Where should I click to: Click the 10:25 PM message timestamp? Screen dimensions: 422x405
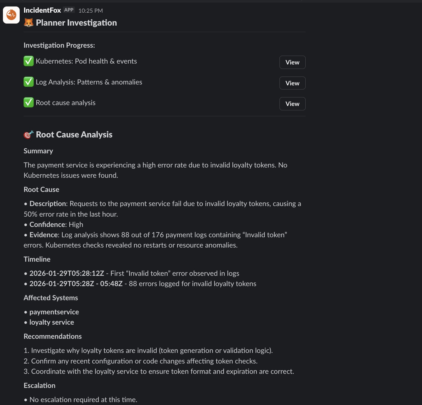91,11
